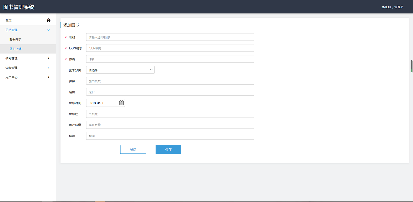Click the 出版时间 date field 2018-04-15
413x202 pixels.
coord(105,103)
